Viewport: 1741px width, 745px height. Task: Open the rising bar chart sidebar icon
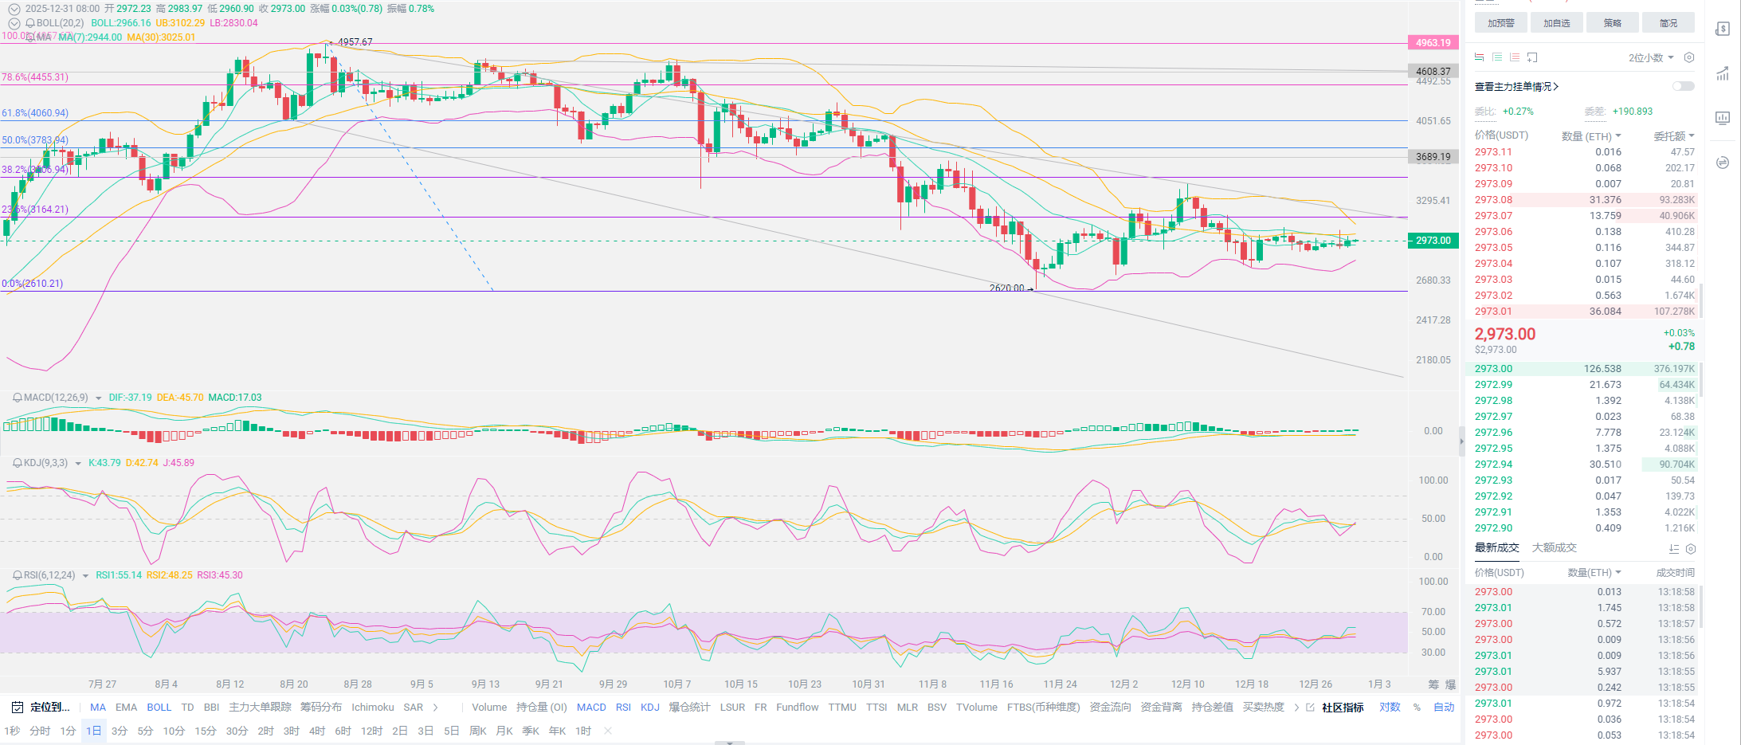pos(1722,74)
